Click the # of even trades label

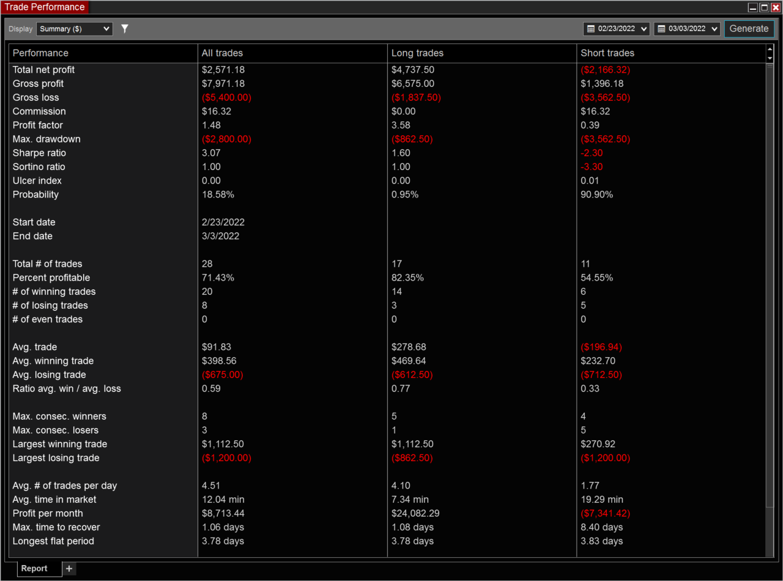[x=48, y=319]
